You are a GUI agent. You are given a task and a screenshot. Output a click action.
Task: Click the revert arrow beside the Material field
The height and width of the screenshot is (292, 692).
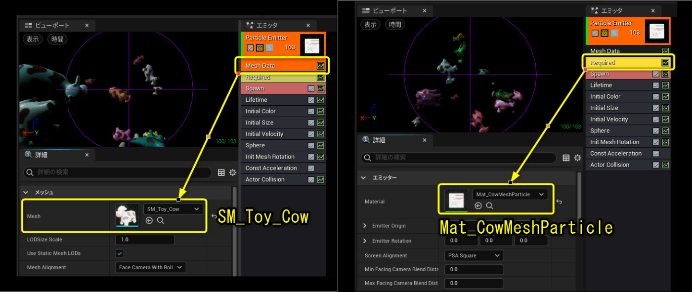[x=559, y=202]
